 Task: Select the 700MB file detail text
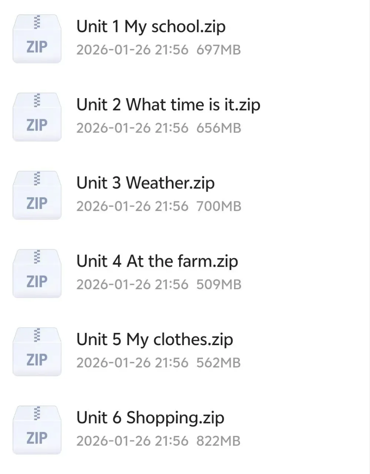(159, 206)
